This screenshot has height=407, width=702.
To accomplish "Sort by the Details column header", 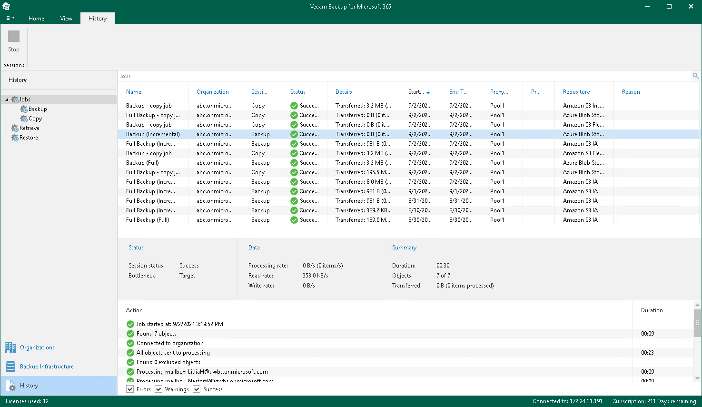I will tap(344, 92).
